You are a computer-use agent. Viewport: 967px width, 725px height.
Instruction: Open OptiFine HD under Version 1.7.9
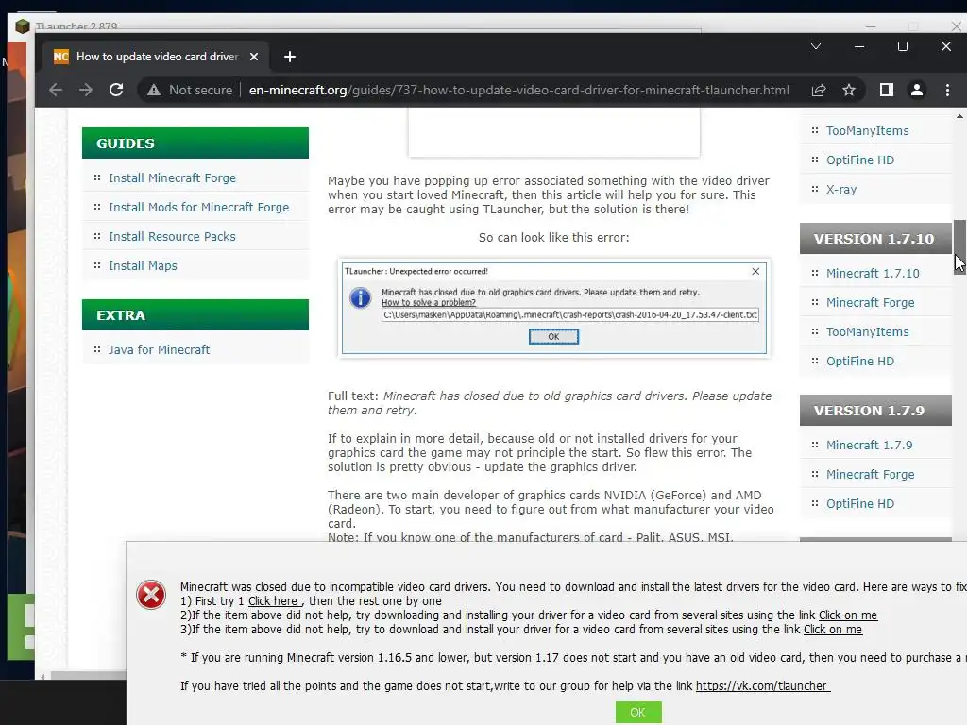pos(859,504)
